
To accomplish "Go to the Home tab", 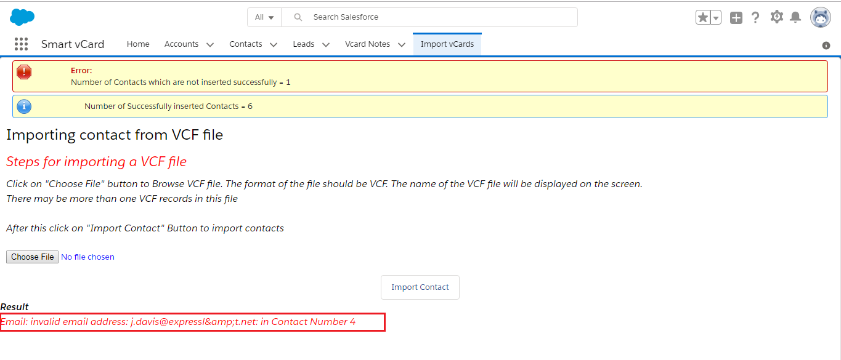I will pyautogui.click(x=138, y=44).
